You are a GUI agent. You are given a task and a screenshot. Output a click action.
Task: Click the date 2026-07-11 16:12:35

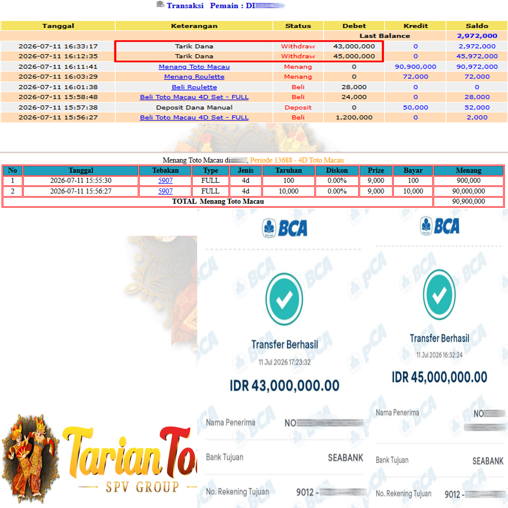58,56
